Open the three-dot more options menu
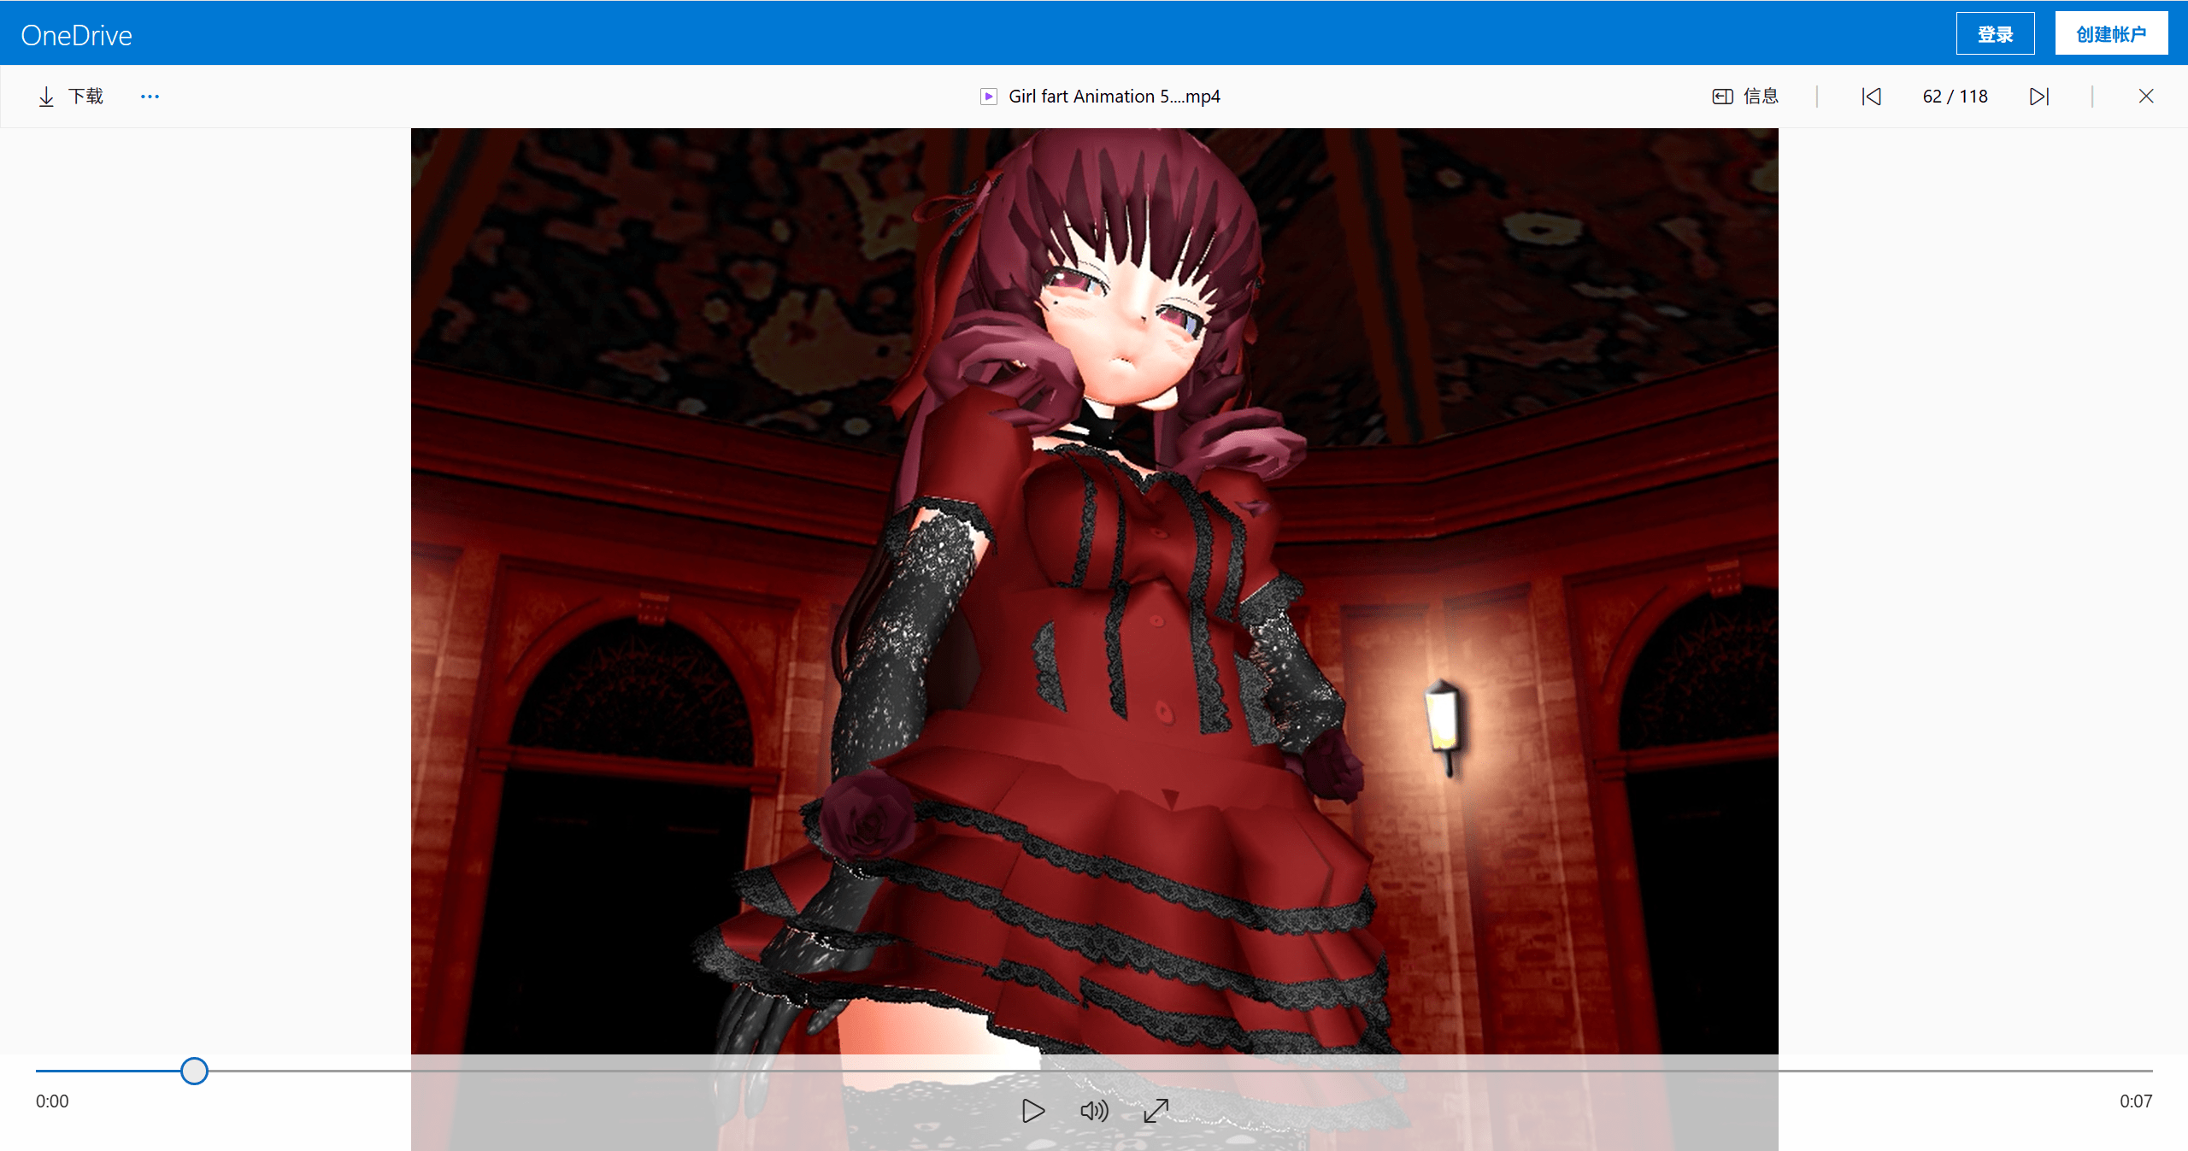 [x=150, y=97]
